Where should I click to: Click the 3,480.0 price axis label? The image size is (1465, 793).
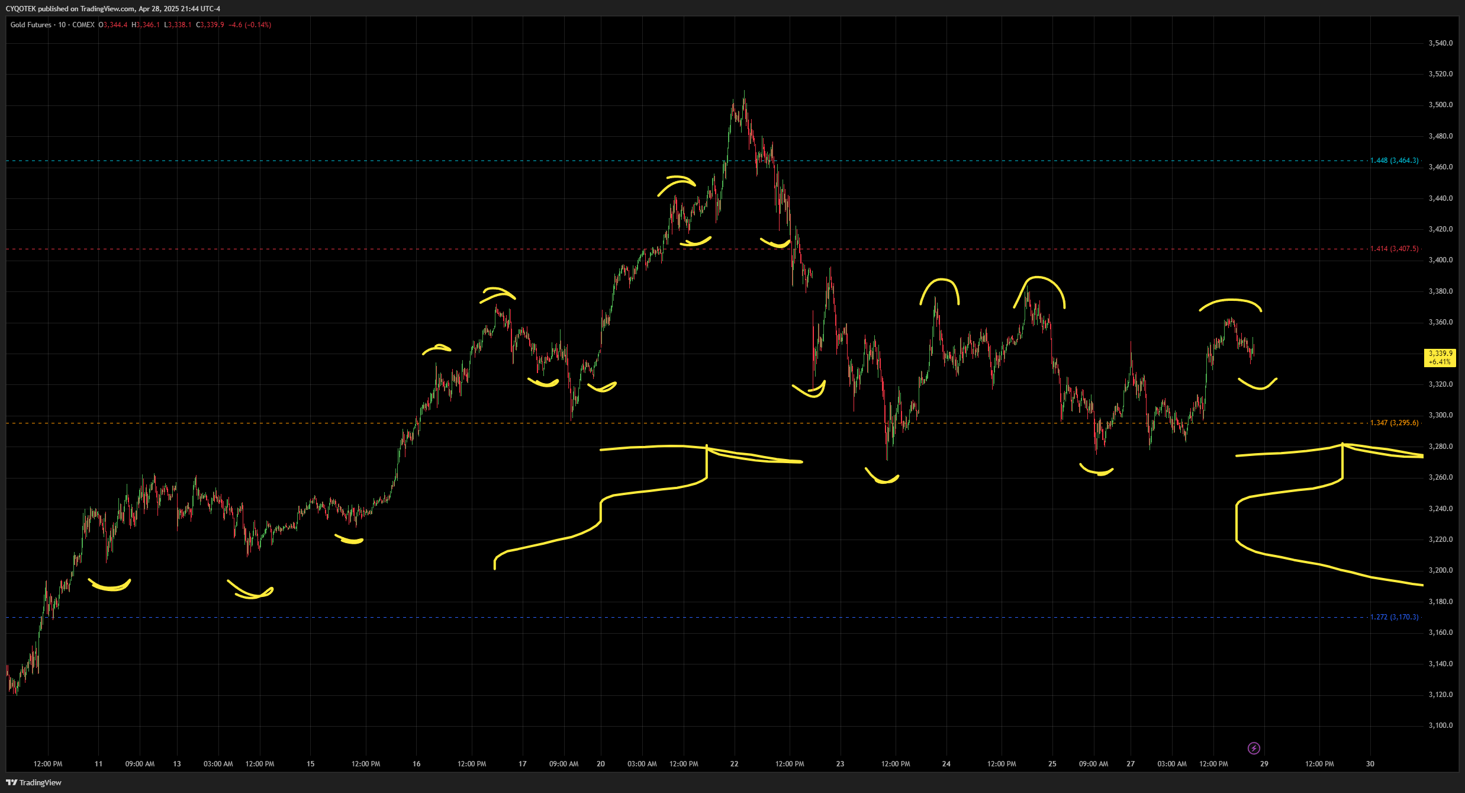coord(1440,136)
